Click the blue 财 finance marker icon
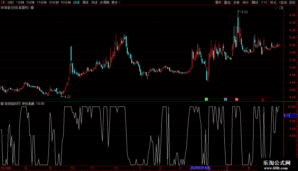The width and height of the screenshot is (298, 171). [225, 99]
